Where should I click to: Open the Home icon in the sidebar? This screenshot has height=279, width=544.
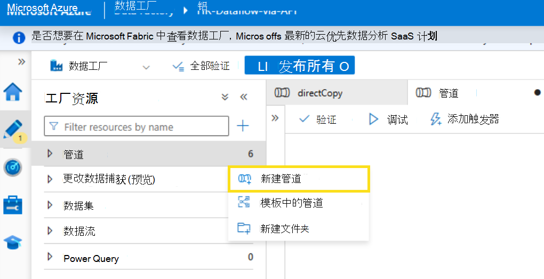pos(13,92)
